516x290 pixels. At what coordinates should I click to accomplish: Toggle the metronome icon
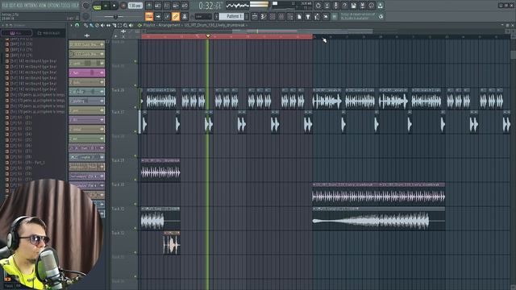point(149,6)
